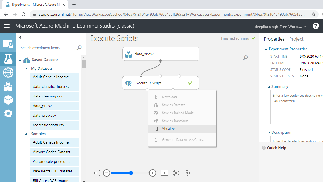This screenshot has width=323, height=182.
Task: Open the Web Services globe icon
Action: click(x=8, y=72)
